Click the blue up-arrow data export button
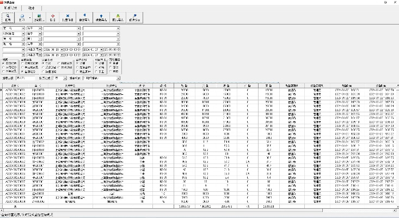 [x=102, y=18]
